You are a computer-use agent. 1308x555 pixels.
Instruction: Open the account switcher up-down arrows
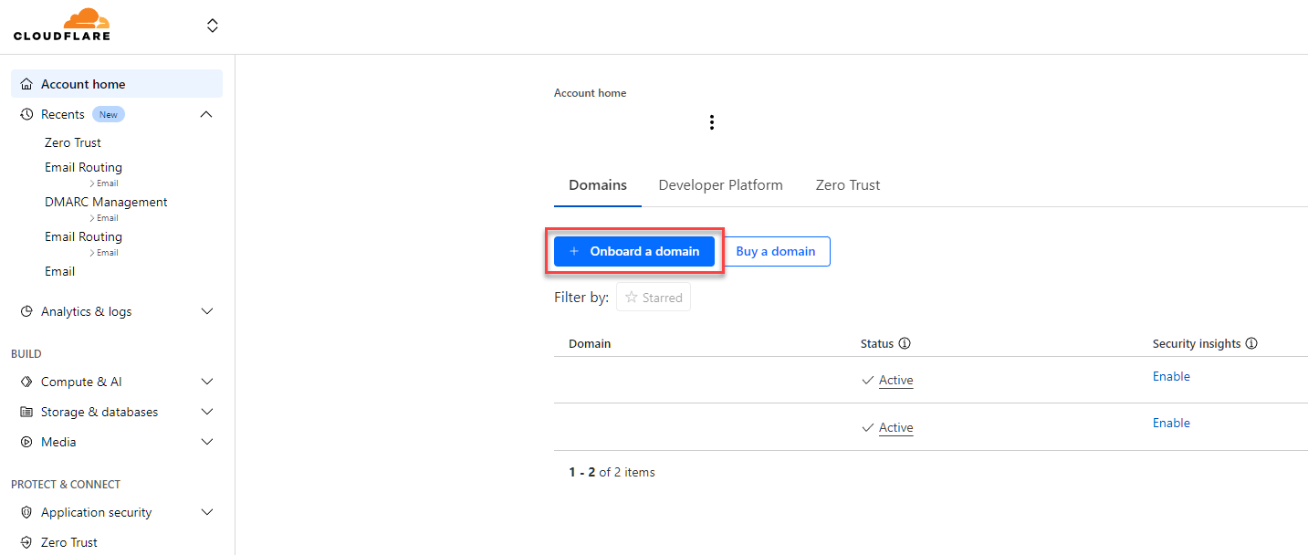click(213, 26)
